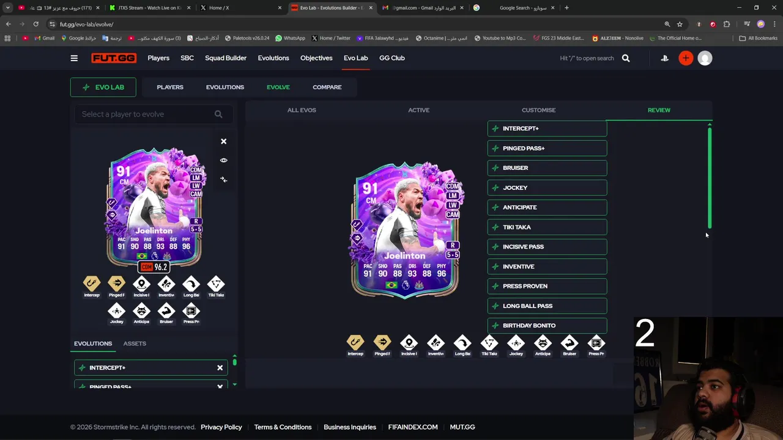
Task: Click search icon in player select field
Action: [218, 114]
